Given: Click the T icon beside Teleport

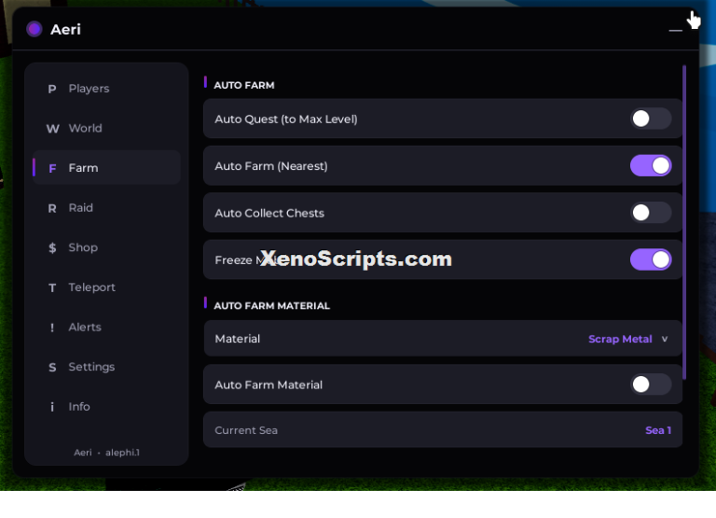Looking at the screenshot, I should pos(52,287).
